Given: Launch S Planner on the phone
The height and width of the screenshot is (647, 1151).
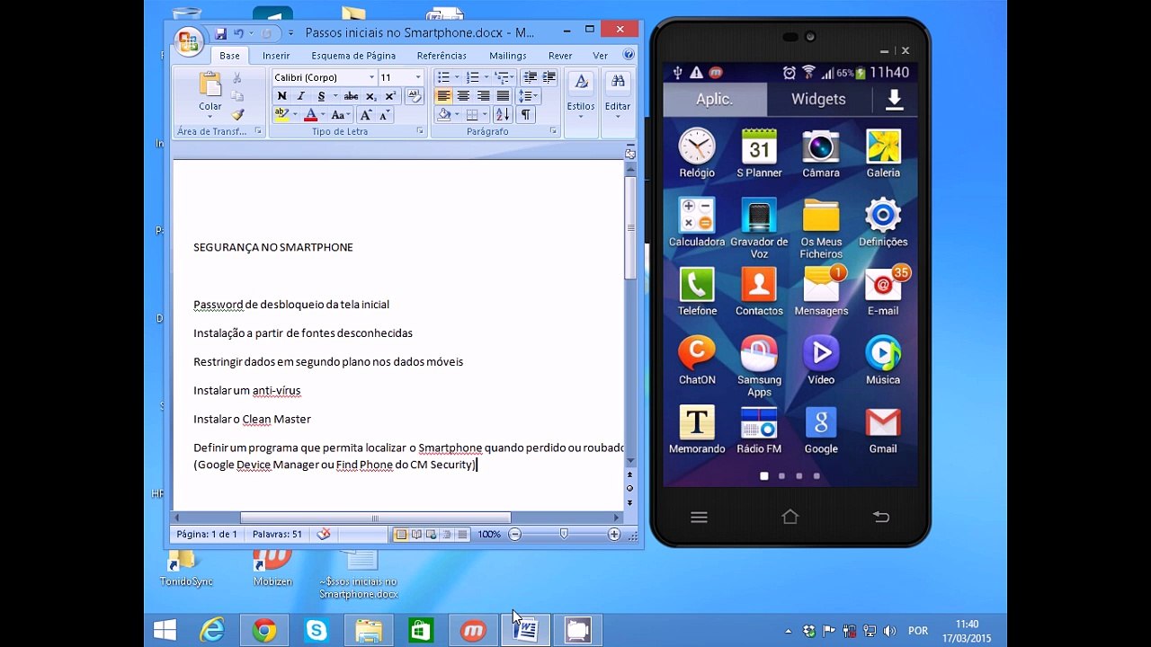Looking at the screenshot, I should [x=759, y=154].
